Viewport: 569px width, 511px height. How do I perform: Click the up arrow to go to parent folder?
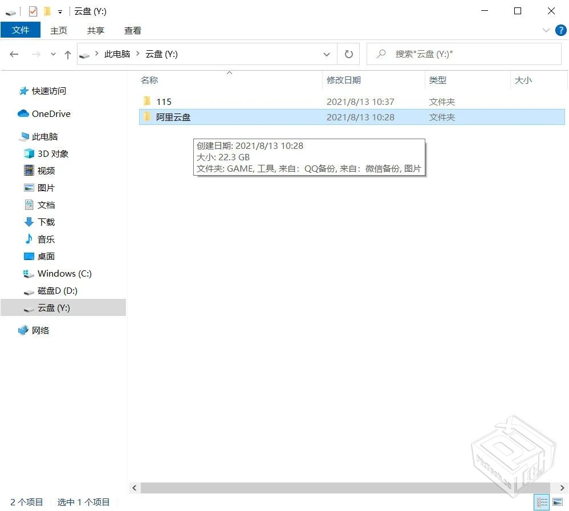[x=67, y=54]
